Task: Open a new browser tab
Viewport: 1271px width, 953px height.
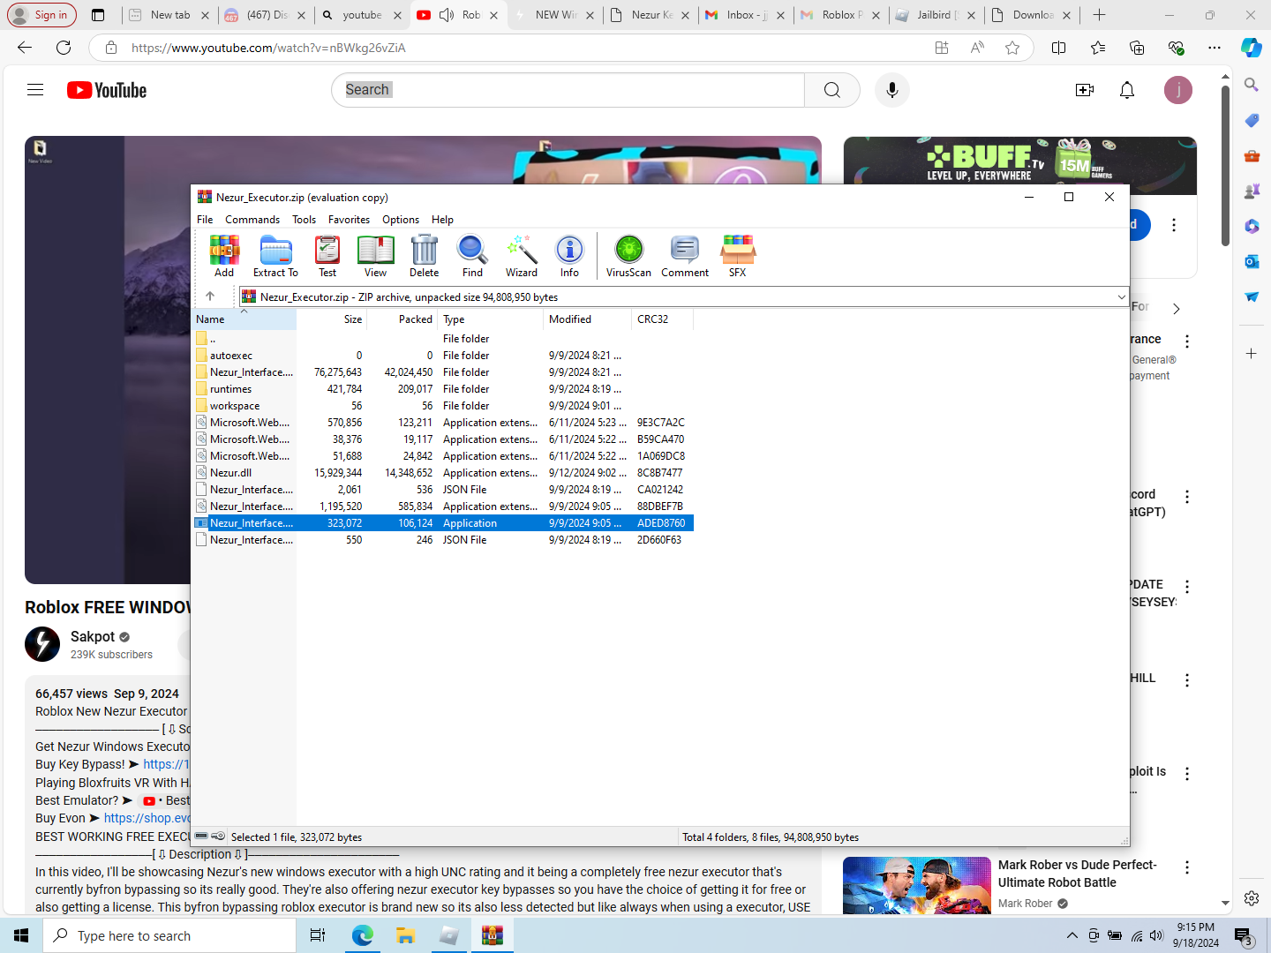Action: pos(1099,15)
